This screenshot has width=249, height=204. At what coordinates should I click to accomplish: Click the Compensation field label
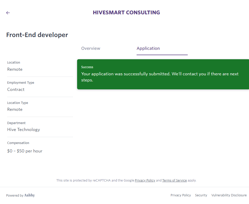18,143
